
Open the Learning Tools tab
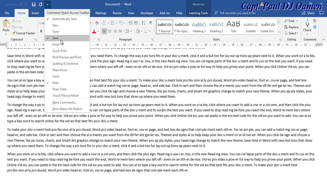pyautogui.click(x=198, y=13)
